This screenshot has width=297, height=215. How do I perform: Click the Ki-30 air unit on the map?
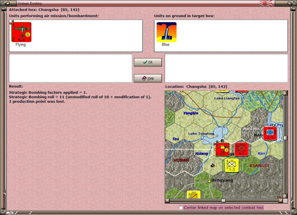(x=222, y=150)
